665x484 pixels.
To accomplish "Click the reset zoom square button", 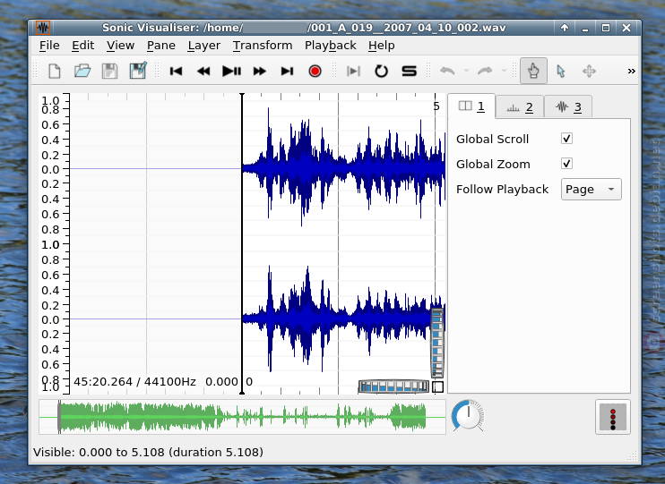I will tap(437, 386).
